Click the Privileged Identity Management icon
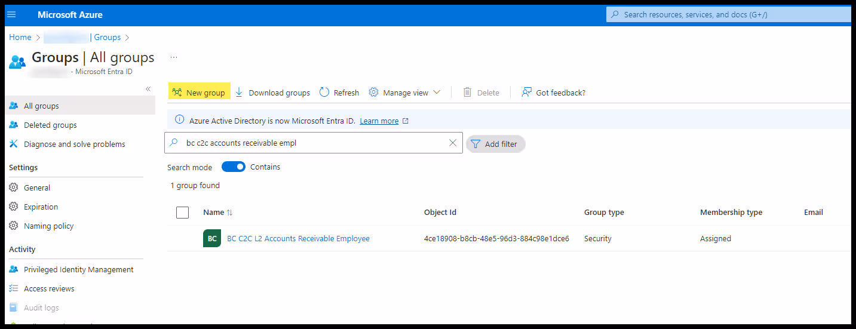The width and height of the screenshot is (856, 329). click(x=14, y=269)
